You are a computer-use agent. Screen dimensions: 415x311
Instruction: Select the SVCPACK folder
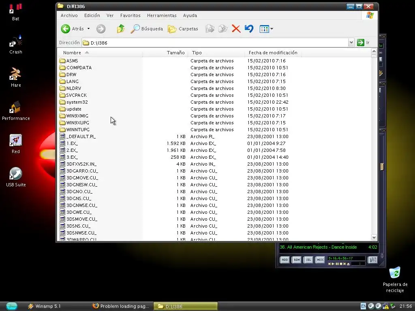tap(73, 95)
